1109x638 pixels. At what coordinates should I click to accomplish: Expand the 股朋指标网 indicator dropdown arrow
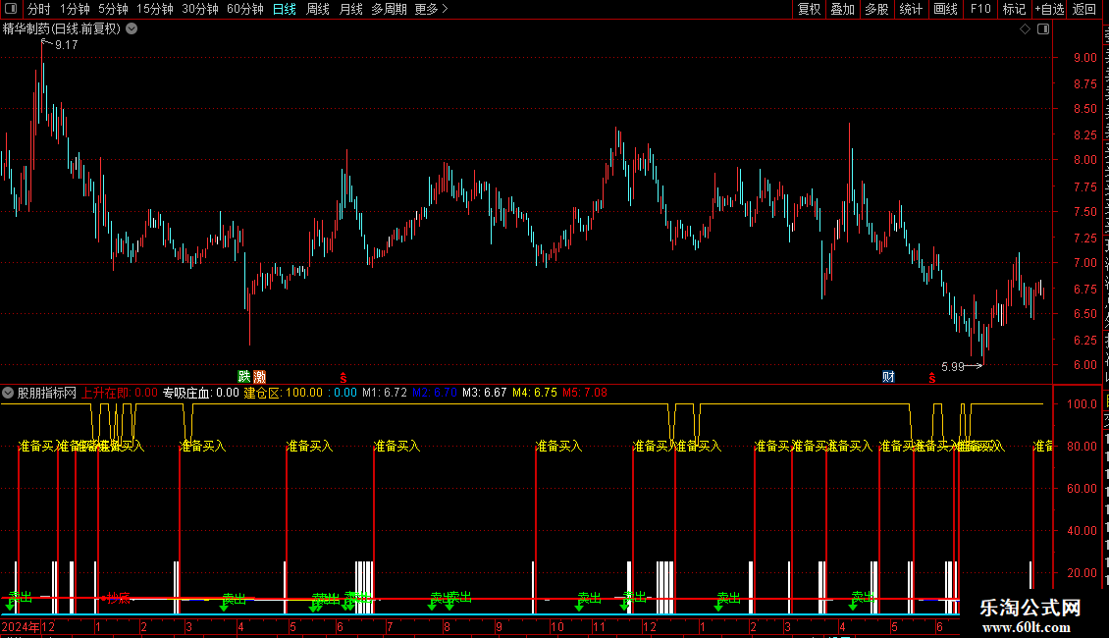pos(8,393)
